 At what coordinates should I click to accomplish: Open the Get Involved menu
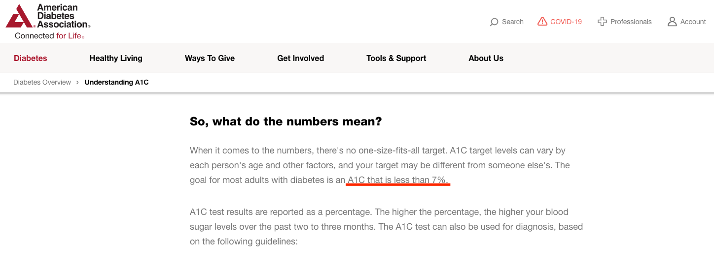300,58
